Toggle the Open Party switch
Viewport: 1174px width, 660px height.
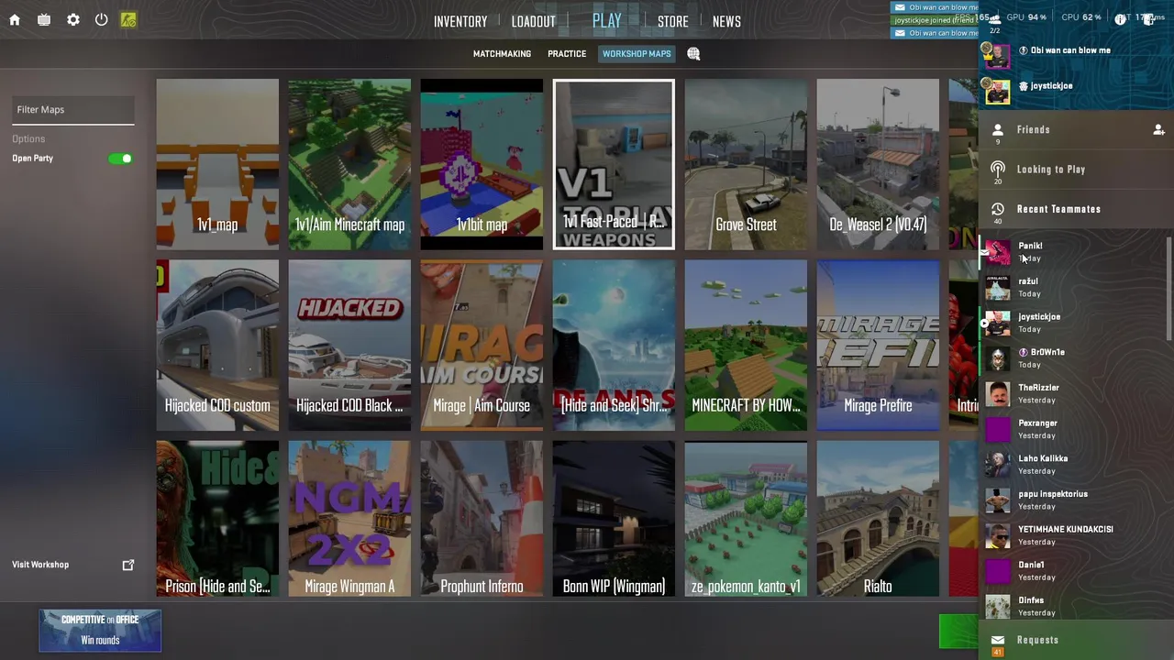point(120,159)
